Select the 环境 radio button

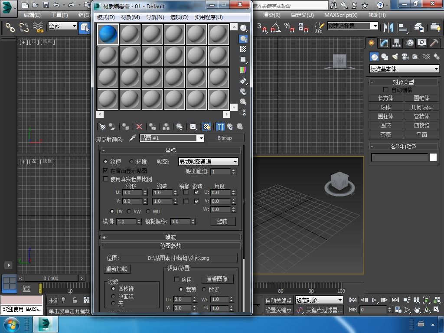(131, 162)
